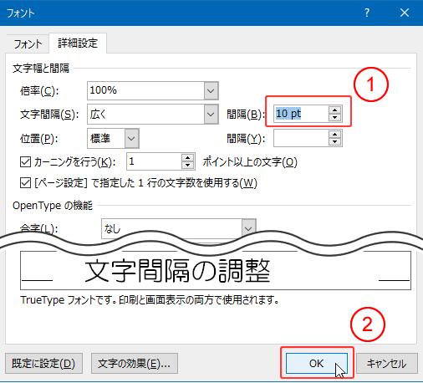The width and height of the screenshot is (423, 383).
Task: Expand the 合字 なし dropdown
Action: [x=248, y=229]
